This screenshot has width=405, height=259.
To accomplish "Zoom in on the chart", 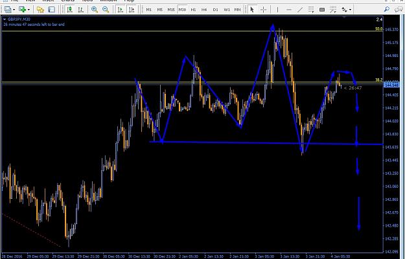I will pyautogui.click(x=95, y=10).
